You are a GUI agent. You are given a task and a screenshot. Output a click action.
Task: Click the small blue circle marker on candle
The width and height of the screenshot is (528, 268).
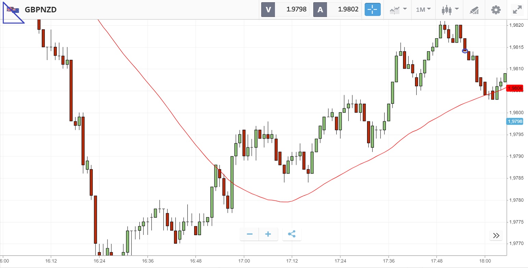(465, 51)
